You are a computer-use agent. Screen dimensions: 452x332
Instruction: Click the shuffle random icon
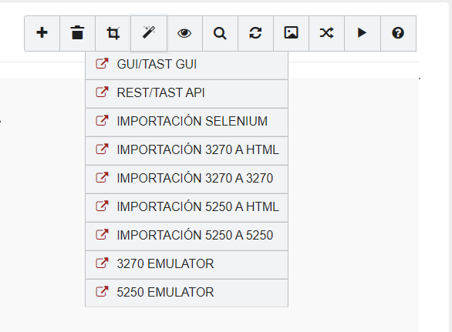pyautogui.click(x=326, y=33)
